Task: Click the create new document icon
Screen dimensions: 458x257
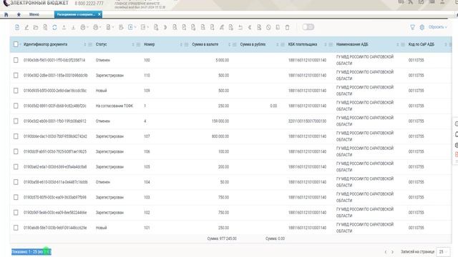Action: pos(17,27)
